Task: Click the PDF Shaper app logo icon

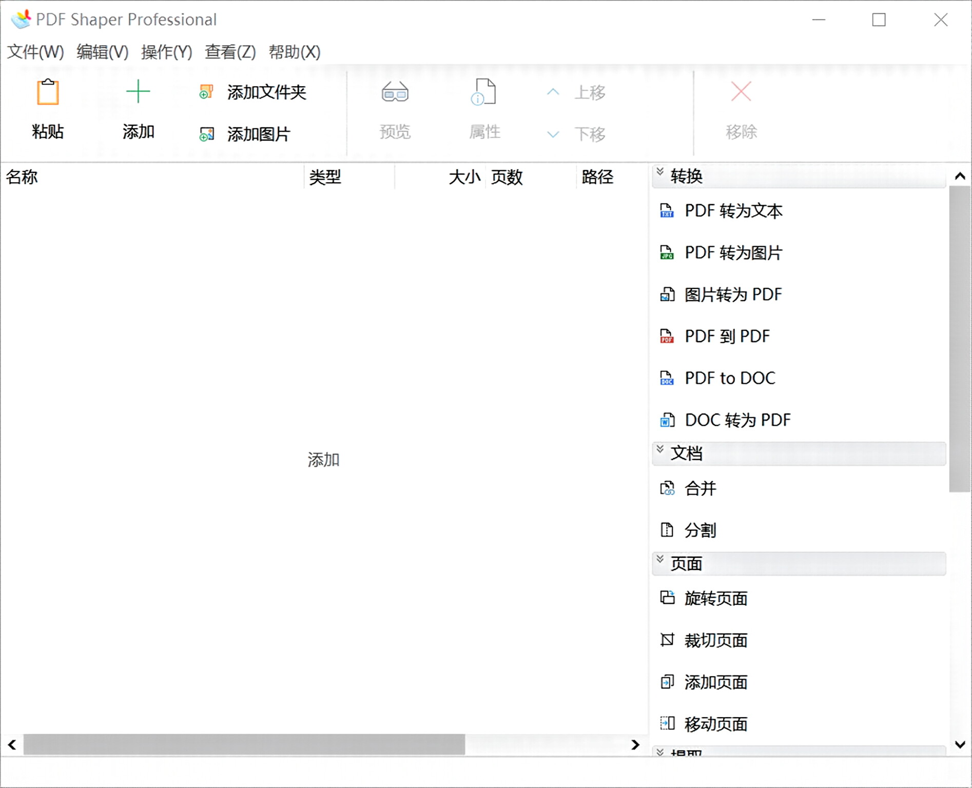Action: pos(21,19)
